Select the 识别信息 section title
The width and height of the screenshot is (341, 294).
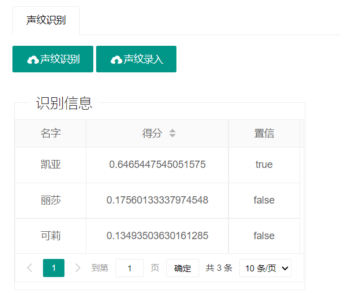64,103
